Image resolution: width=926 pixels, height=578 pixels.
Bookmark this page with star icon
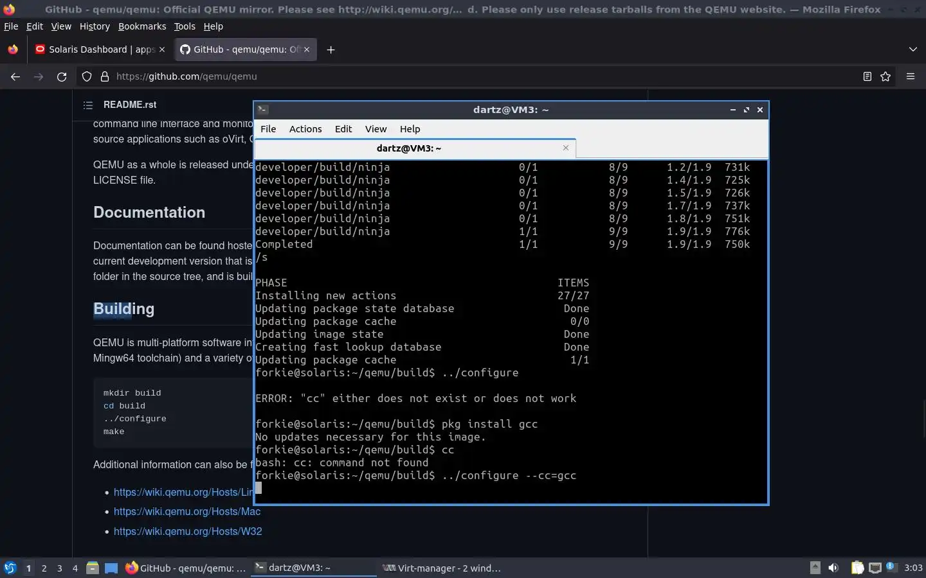click(x=885, y=76)
